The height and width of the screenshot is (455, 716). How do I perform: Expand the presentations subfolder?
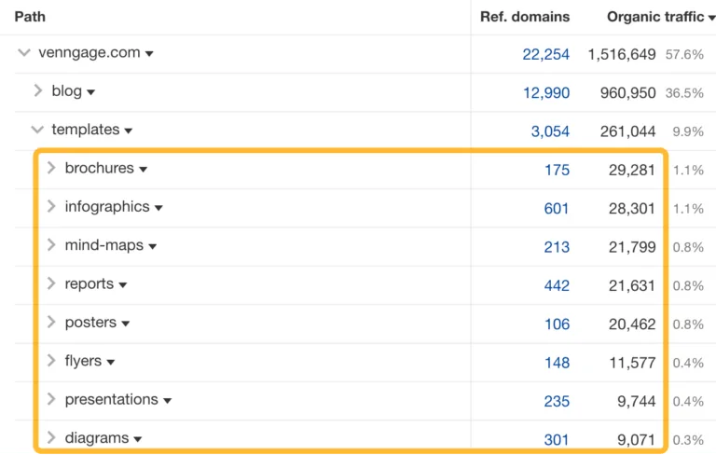(x=51, y=399)
